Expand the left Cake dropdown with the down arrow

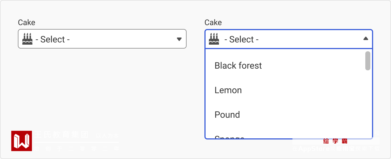click(179, 39)
